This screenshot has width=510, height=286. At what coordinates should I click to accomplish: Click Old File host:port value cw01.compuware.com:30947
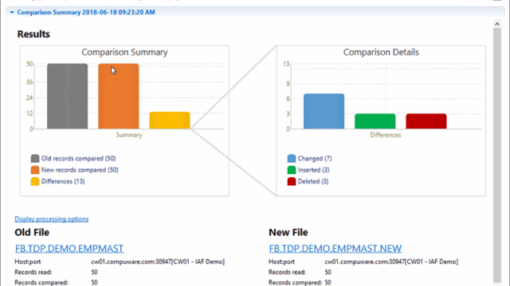(158, 261)
